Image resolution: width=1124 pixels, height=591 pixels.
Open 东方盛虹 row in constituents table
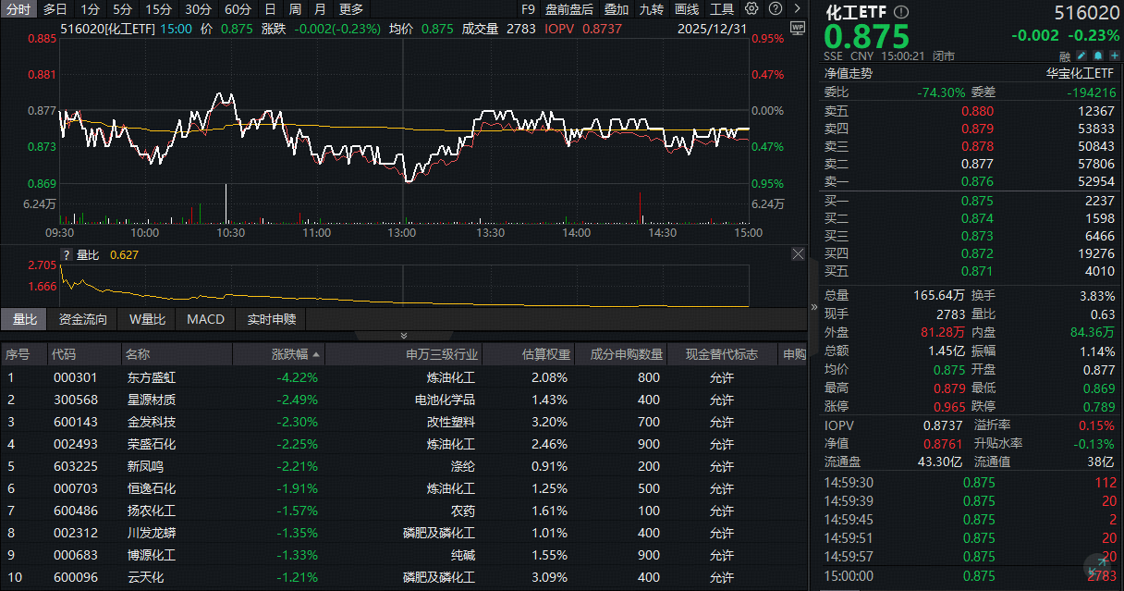(151, 377)
